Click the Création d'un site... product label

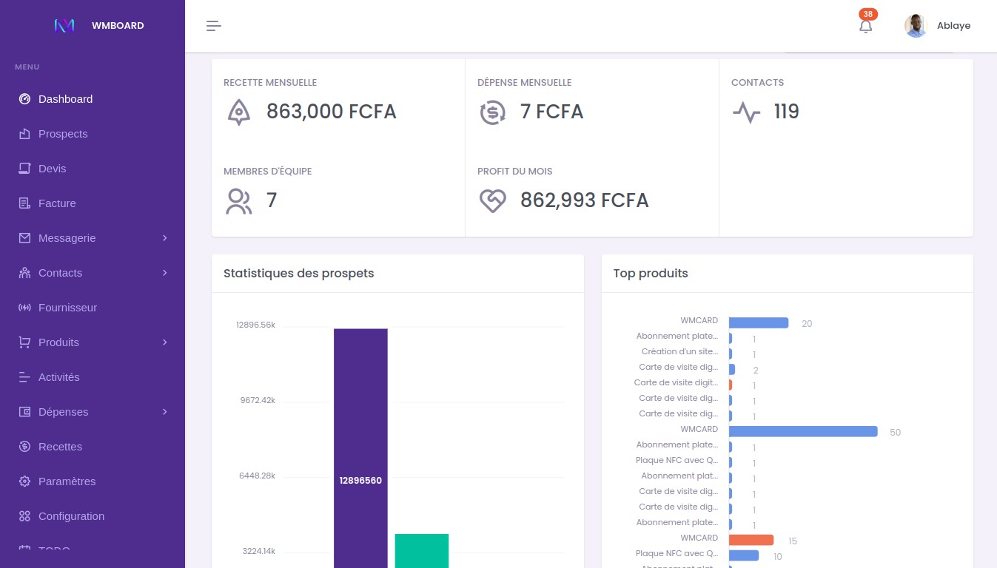click(679, 351)
